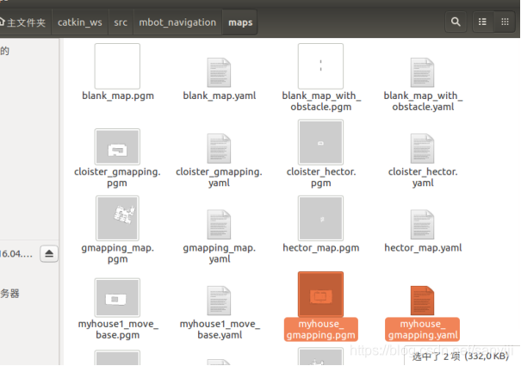Click the hector_map.yaml file name
Screen dimensions: 521x366
[423, 248]
